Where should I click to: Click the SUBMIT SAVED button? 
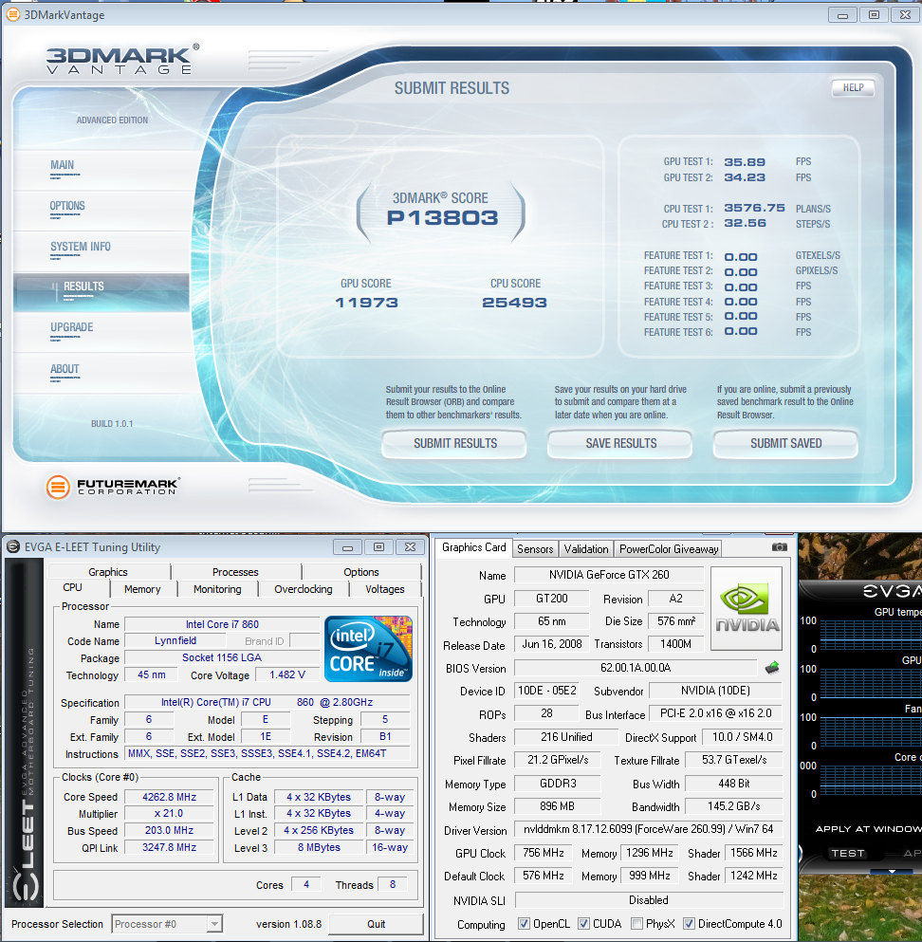(x=785, y=444)
